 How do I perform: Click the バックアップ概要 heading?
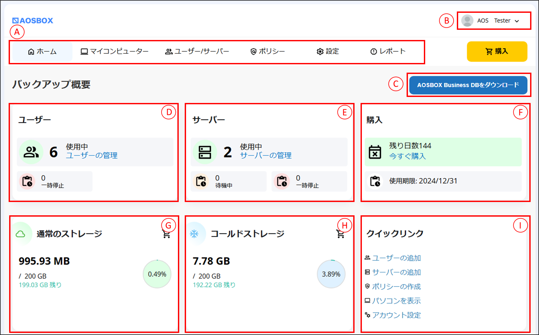[51, 84]
